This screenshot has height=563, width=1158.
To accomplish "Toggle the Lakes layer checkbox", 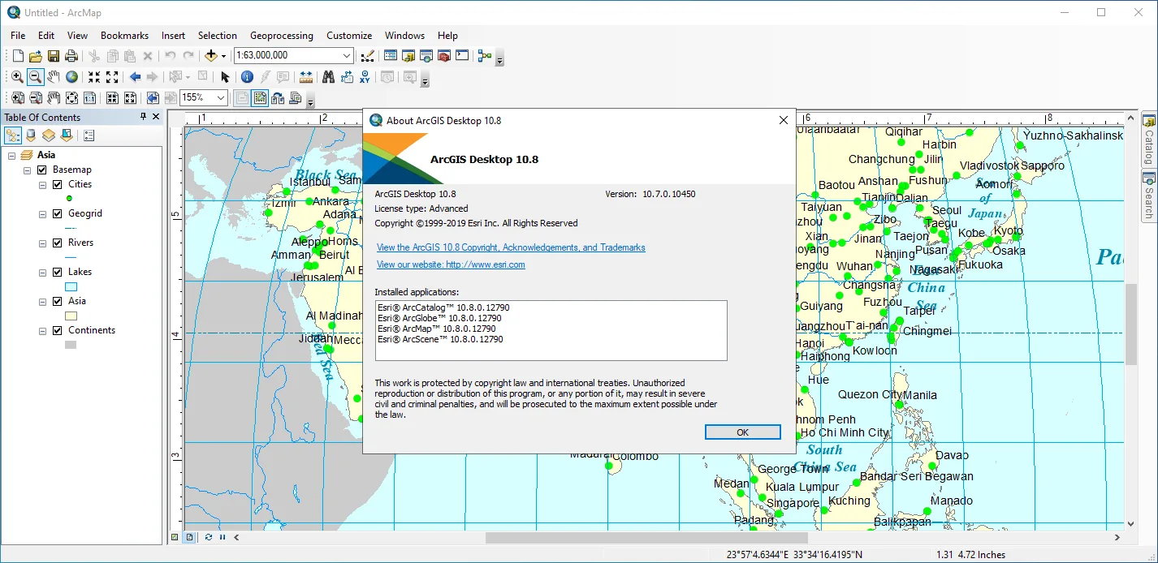I will (x=57, y=273).
